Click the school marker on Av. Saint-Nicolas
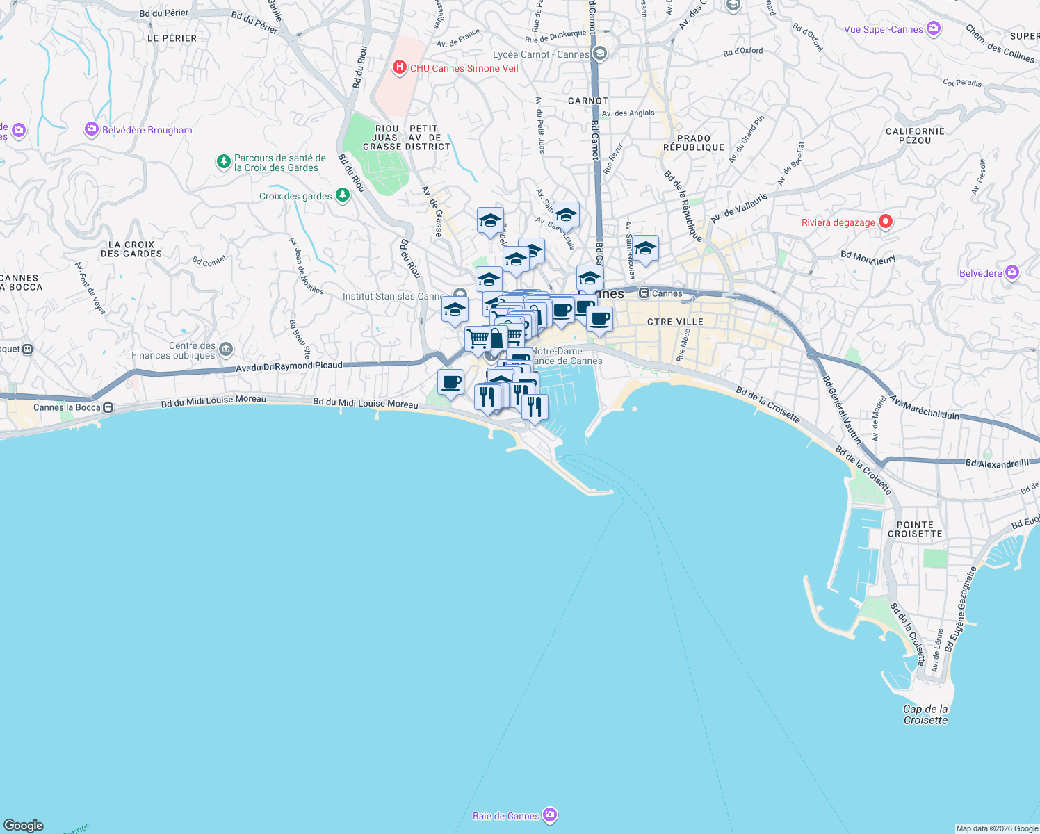The width and height of the screenshot is (1040, 834). [645, 250]
